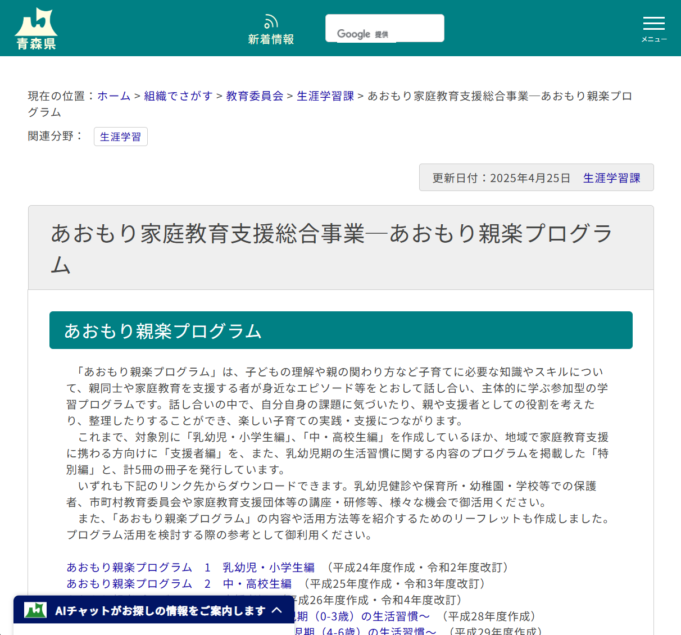Click 新着情報 text under the signal icon
The width and height of the screenshot is (681, 635).
click(x=271, y=39)
